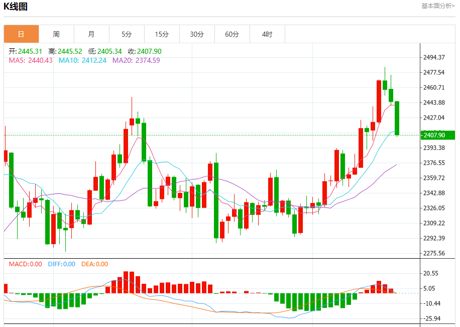Click the 2477.54 price axis label

(434, 72)
